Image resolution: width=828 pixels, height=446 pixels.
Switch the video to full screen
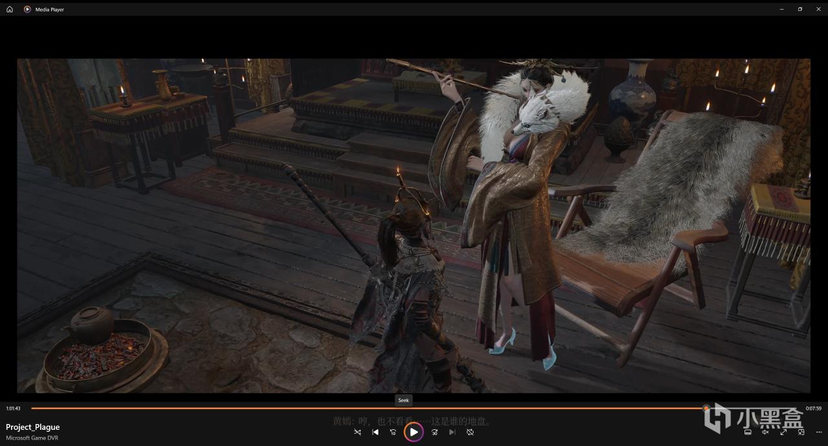click(783, 432)
